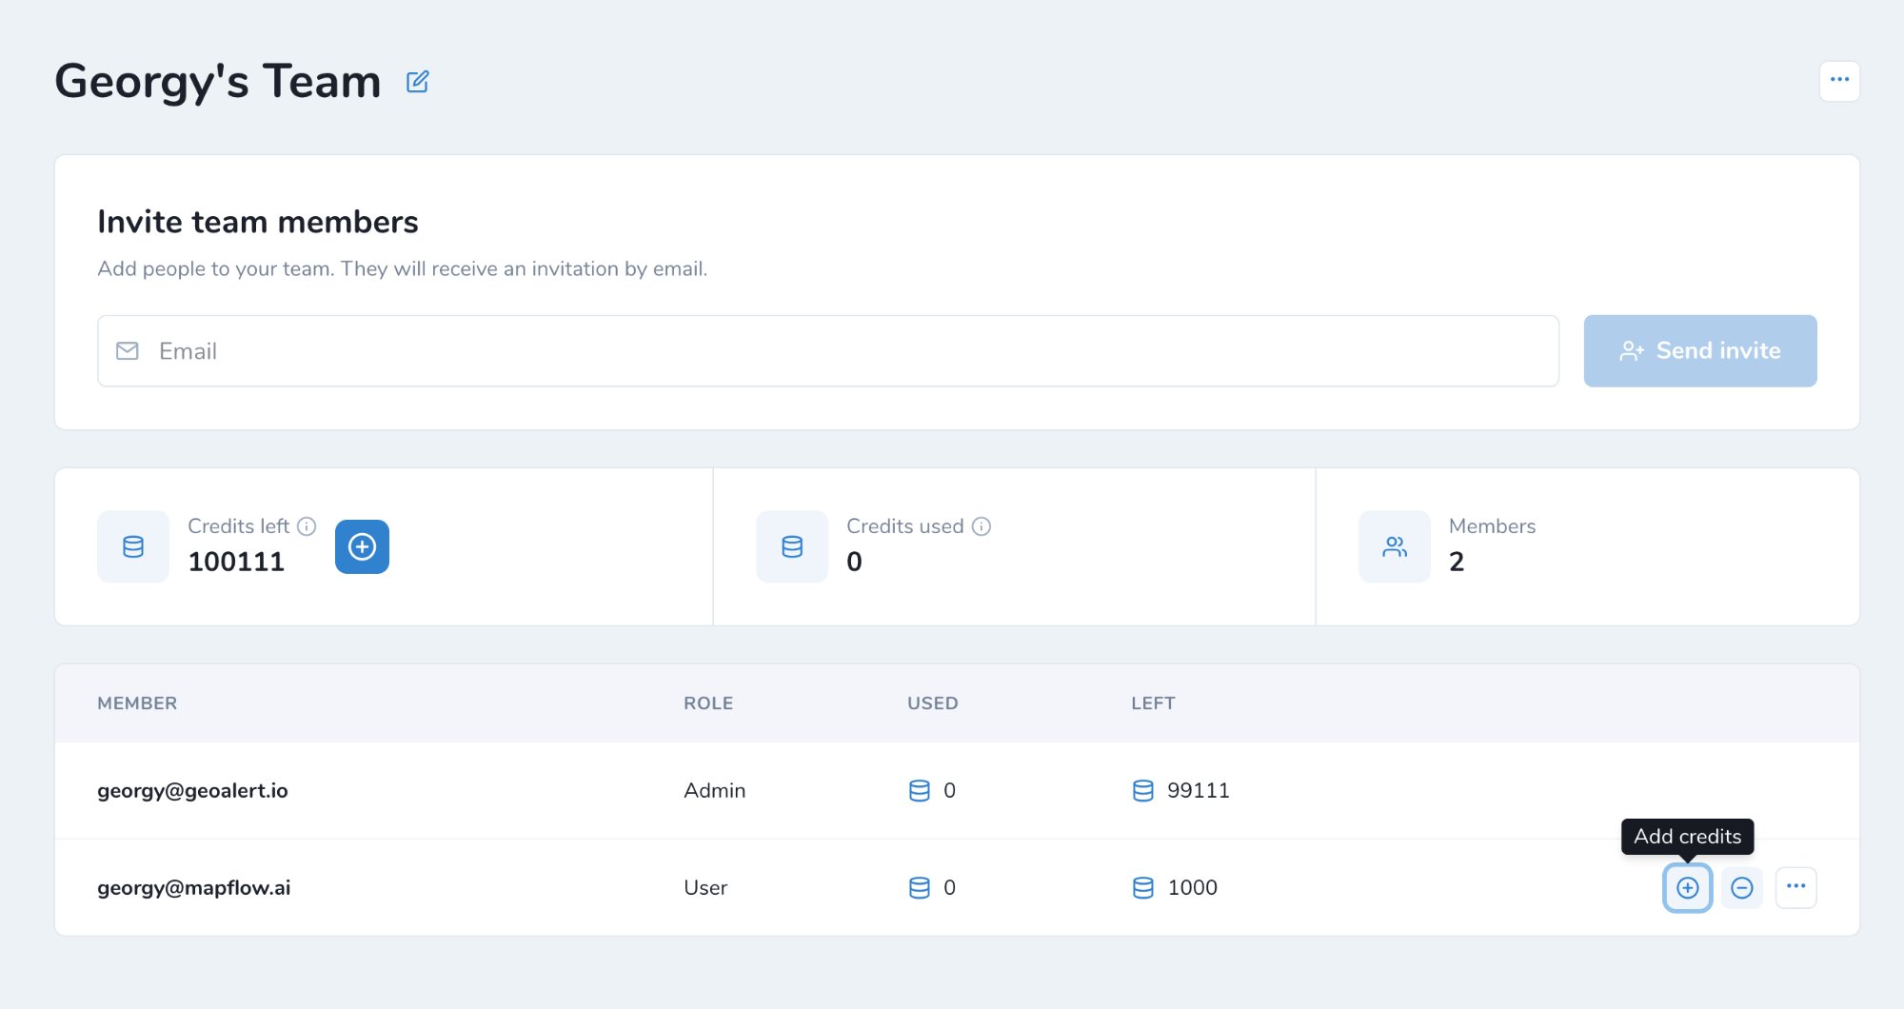The image size is (1904, 1009).
Task: Click left credits icon in georgy@mapflow.ai row
Action: coord(1143,888)
